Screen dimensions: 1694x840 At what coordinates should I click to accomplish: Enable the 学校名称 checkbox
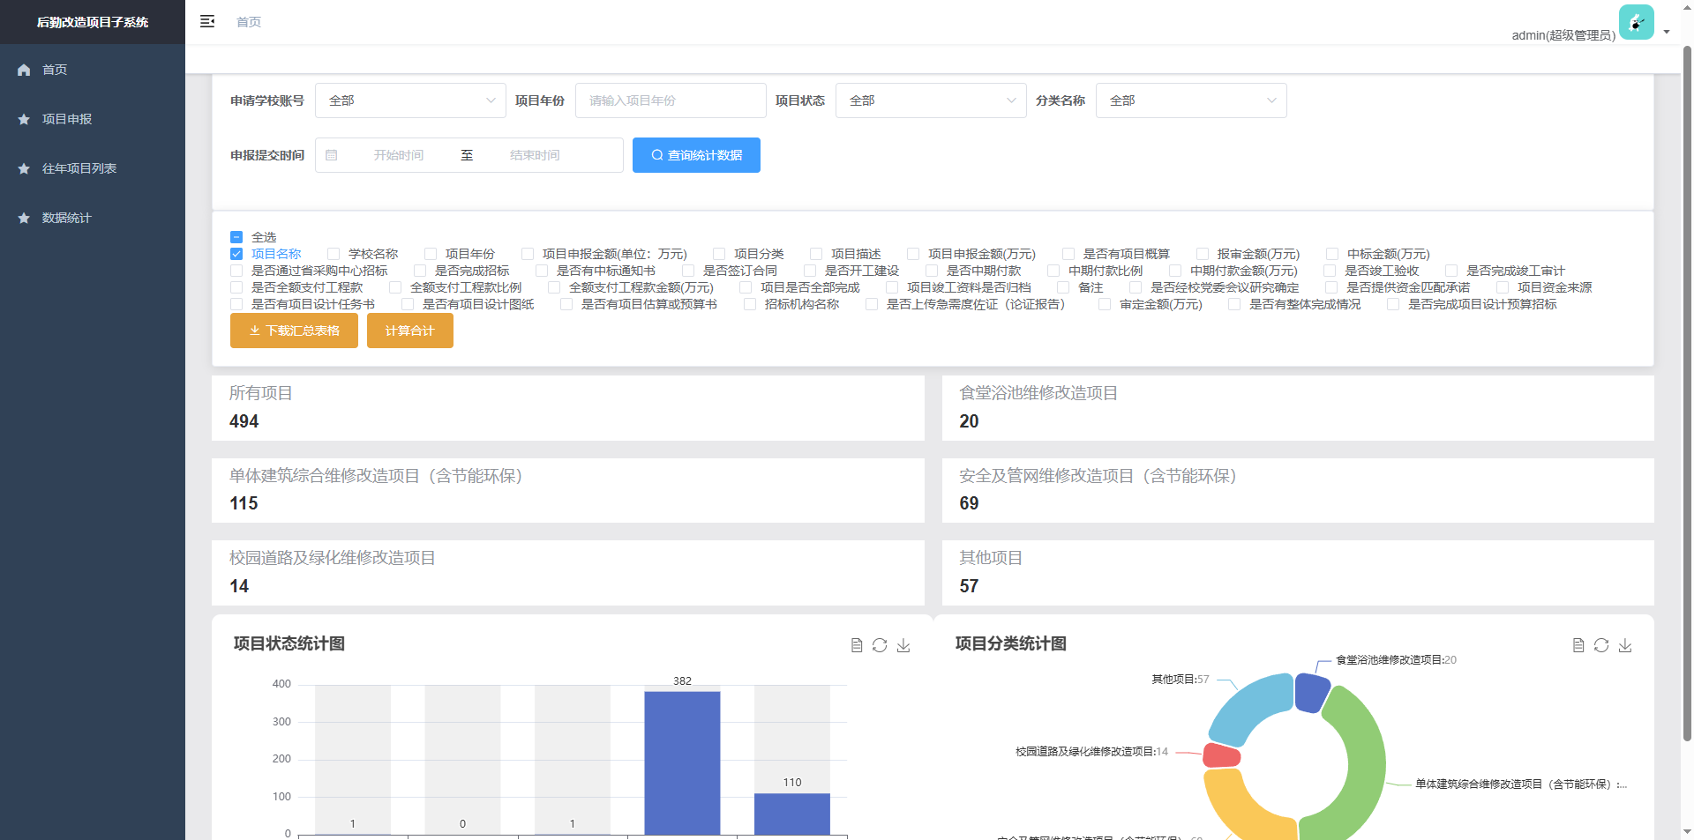coord(334,254)
